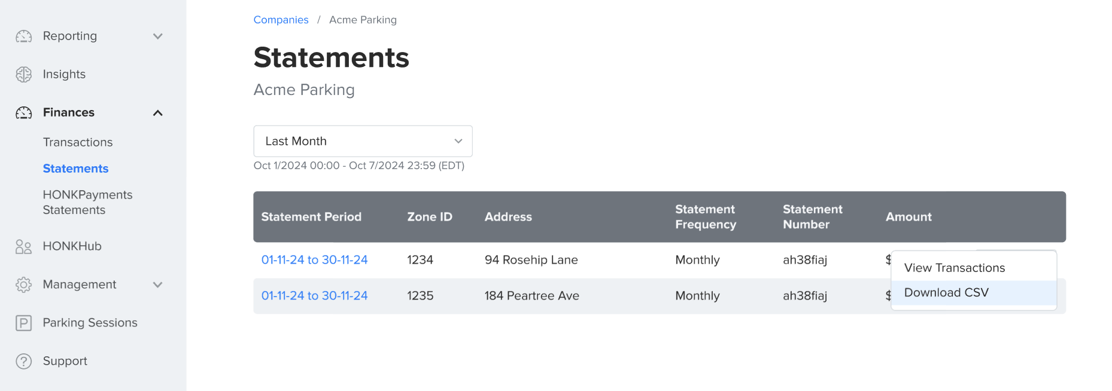Collapse the Finances sidebar section
The height and width of the screenshot is (391, 1112).
157,112
